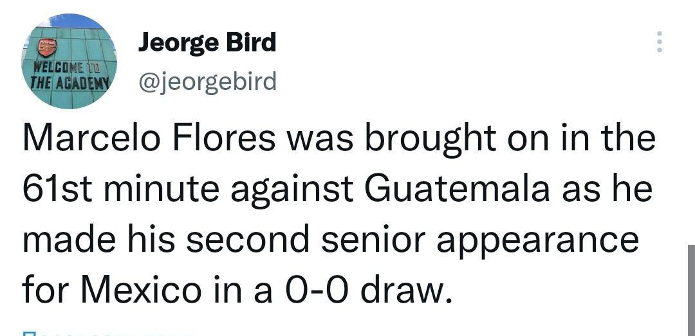Open the Jeorge Bird display name
Image resolution: width=695 pixels, height=336 pixels.
pyautogui.click(x=207, y=43)
